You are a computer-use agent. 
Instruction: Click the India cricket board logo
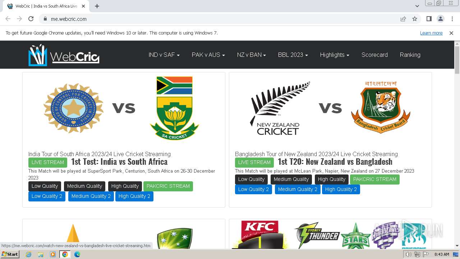tap(74, 108)
